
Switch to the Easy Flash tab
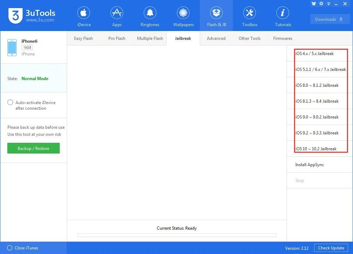click(x=83, y=38)
